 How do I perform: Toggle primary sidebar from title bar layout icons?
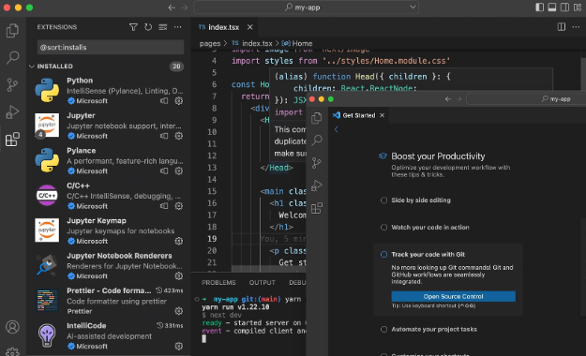[539, 7]
